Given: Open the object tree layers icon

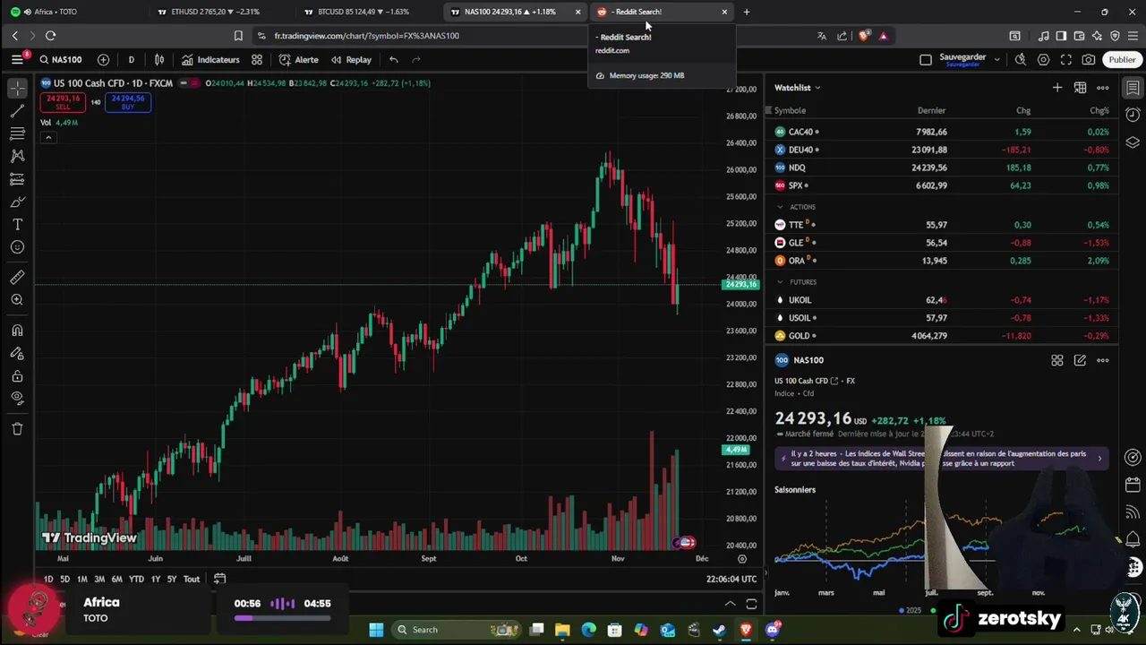Looking at the screenshot, I should click(1133, 142).
